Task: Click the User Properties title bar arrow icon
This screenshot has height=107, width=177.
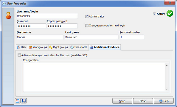Action: click(4, 4)
